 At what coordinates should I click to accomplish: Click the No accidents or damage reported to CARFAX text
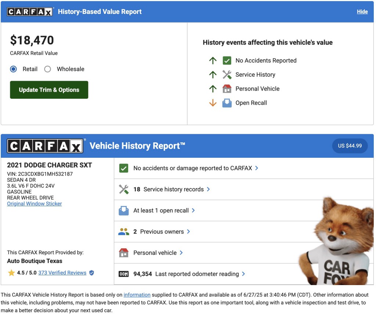pyautogui.click(x=193, y=168)
